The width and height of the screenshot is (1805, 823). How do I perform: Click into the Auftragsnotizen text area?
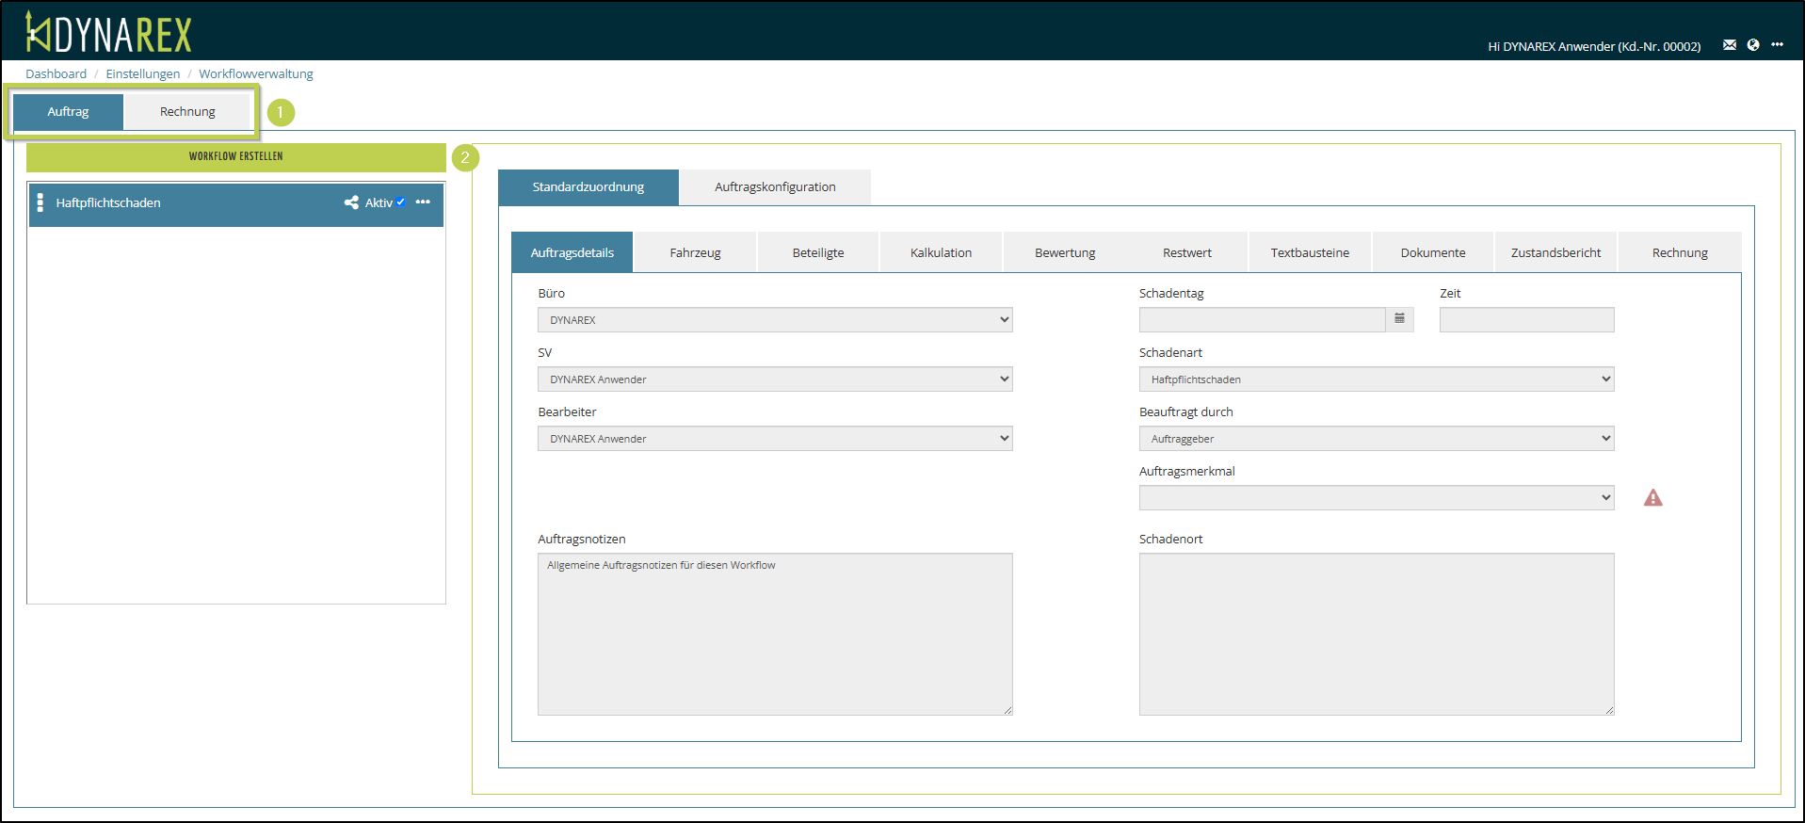(774, 634)
